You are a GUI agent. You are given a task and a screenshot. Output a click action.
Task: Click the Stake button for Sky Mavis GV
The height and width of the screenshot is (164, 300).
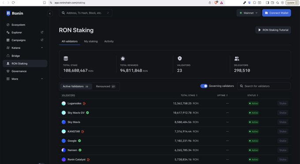click(x=283, y=113)
